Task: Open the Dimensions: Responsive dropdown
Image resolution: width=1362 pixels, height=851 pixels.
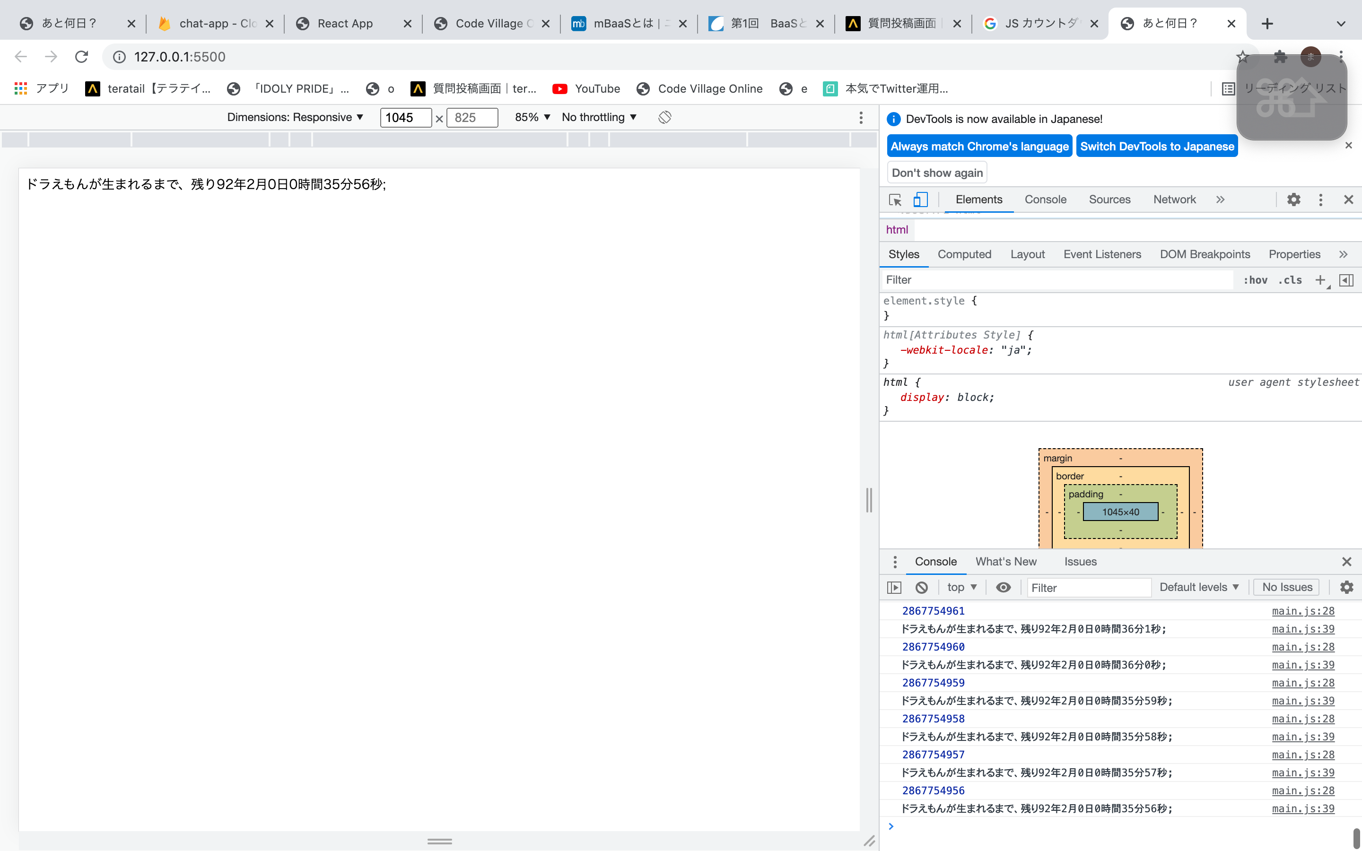Action: coord(295,117)
